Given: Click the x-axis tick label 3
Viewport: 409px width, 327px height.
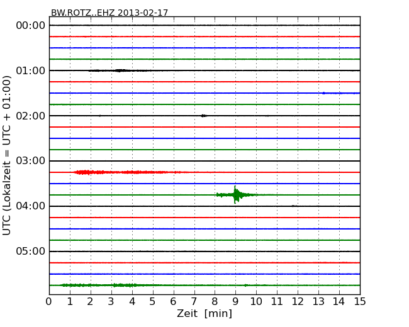Looking at the screenshot, I should [x=111, y=302].
